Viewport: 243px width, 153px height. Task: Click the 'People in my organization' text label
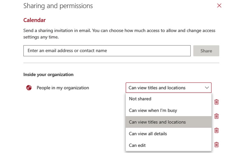tap(63, 88)
